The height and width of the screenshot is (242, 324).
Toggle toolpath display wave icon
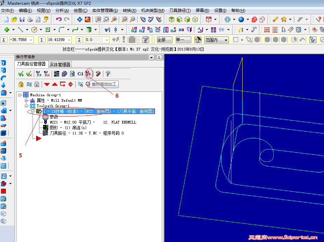point(29,84)
